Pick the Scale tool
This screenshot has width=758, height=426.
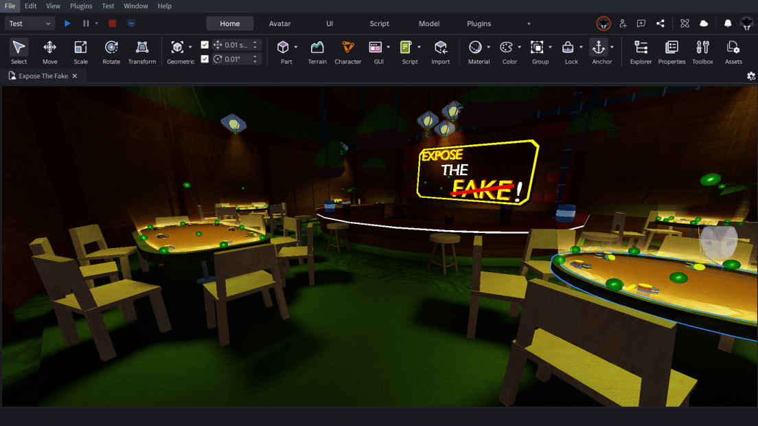81,52
